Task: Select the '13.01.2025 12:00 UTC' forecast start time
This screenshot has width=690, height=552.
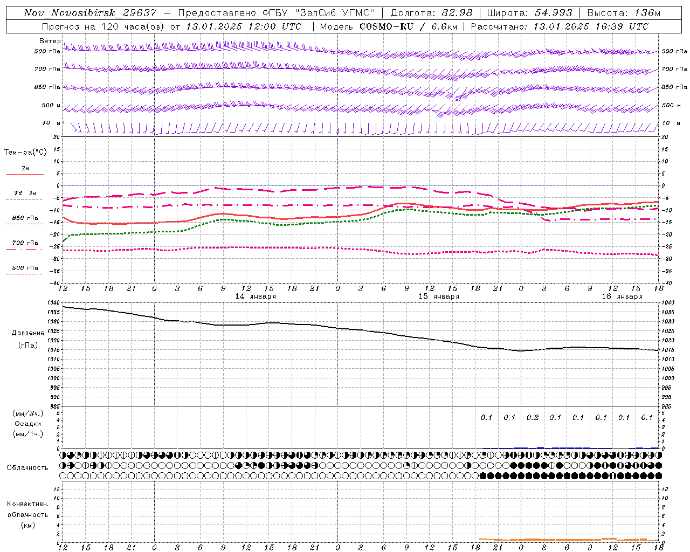Action: click(244, 26)
